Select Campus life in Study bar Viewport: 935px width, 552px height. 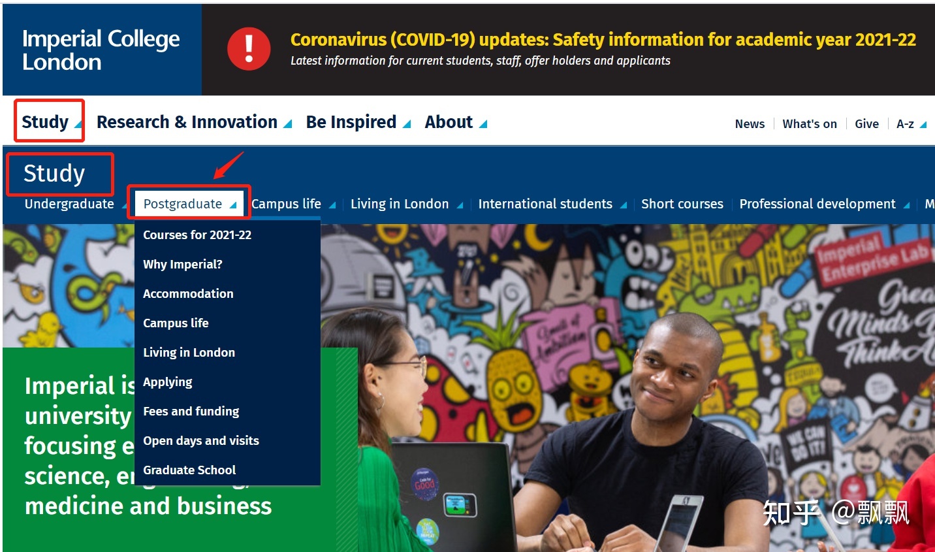tap(286, 204)
